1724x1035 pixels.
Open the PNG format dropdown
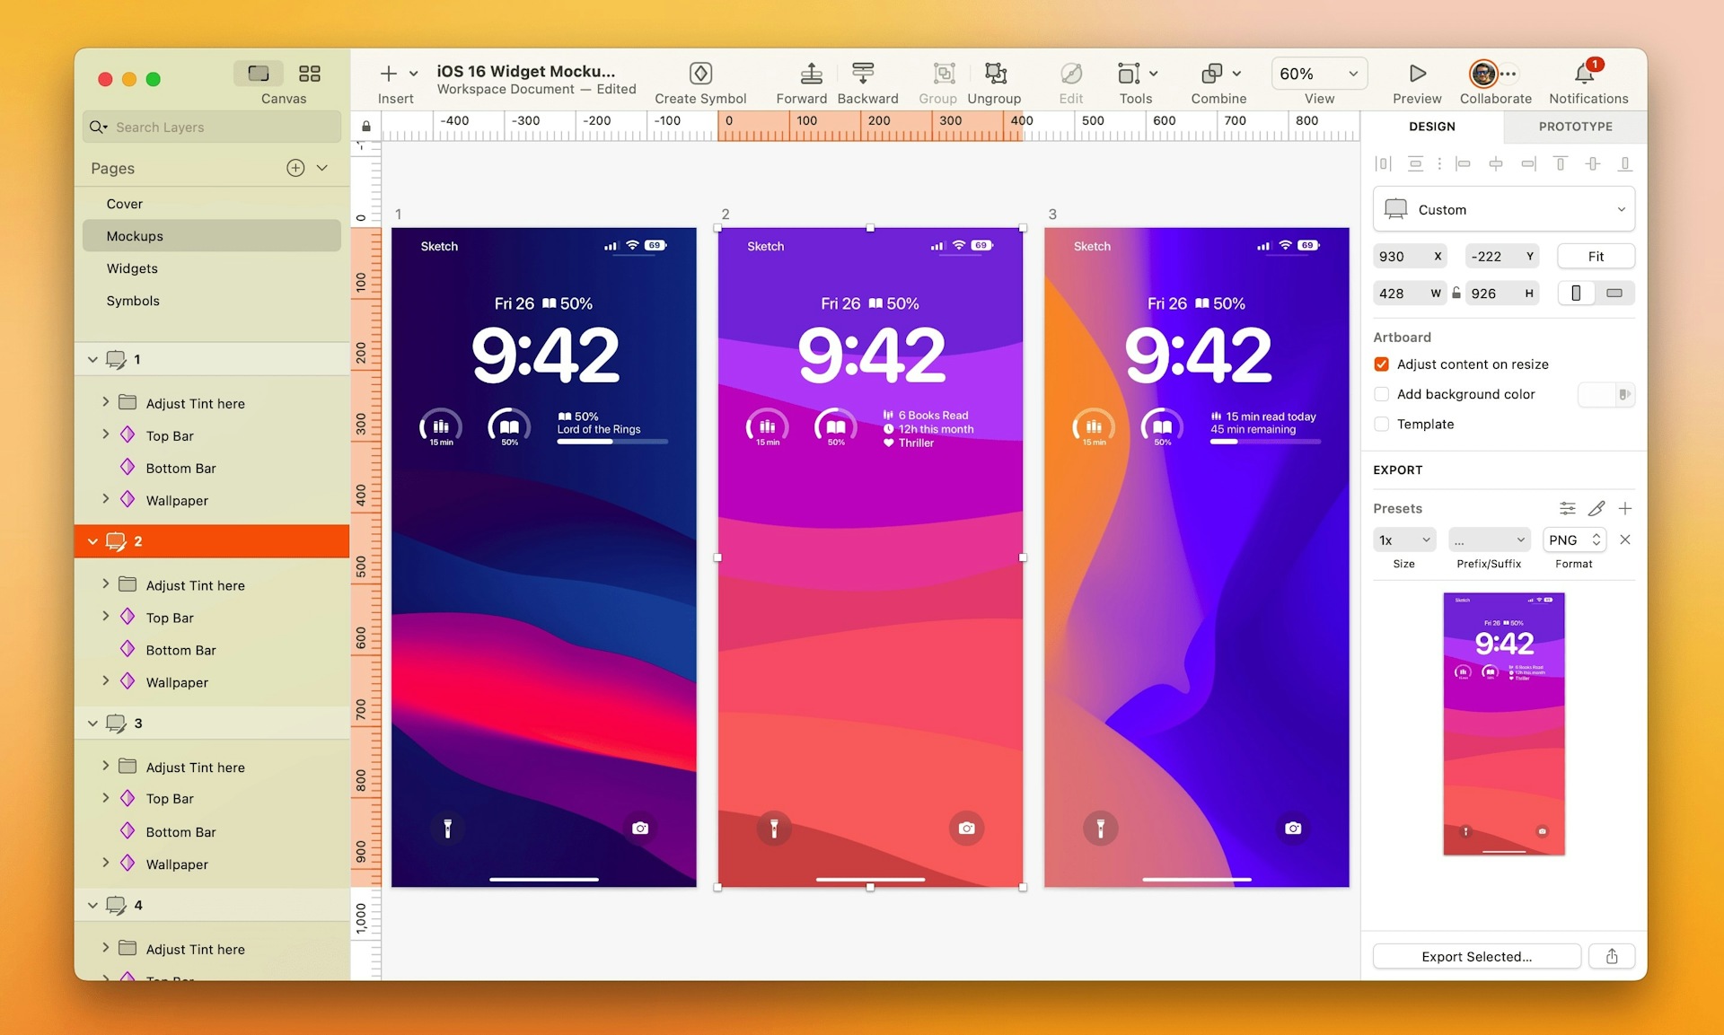(x=1575, y=539)
